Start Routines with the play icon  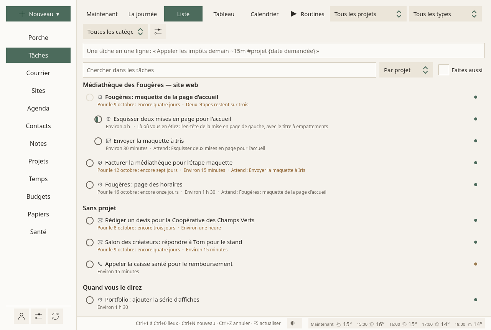[294, 14]
